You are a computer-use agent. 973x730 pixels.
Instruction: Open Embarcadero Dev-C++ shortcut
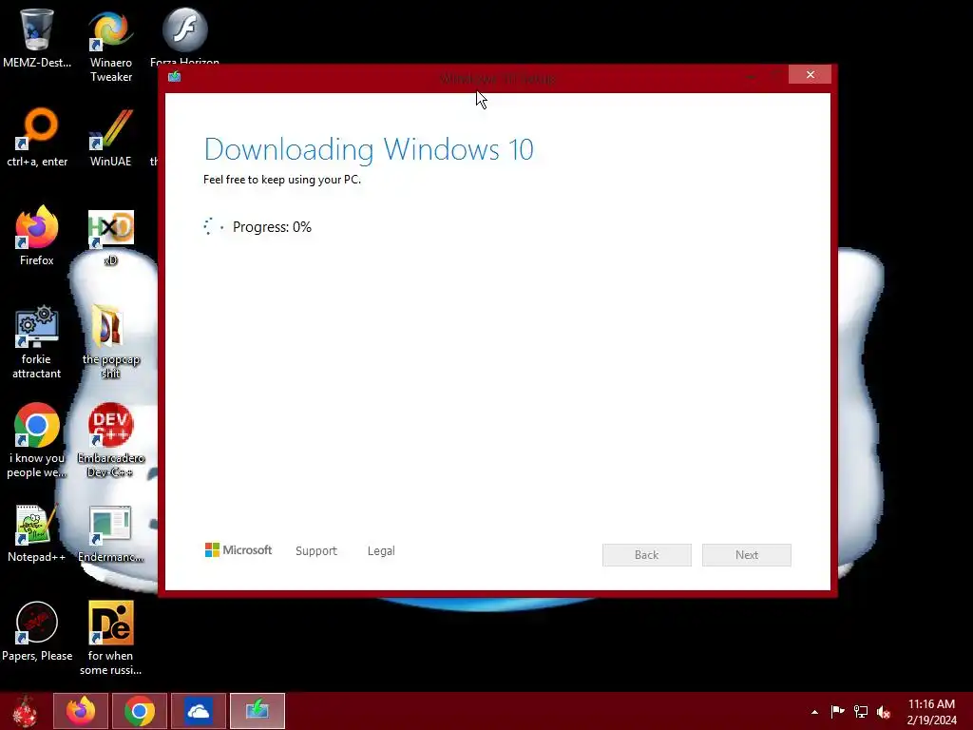[110, 441]
